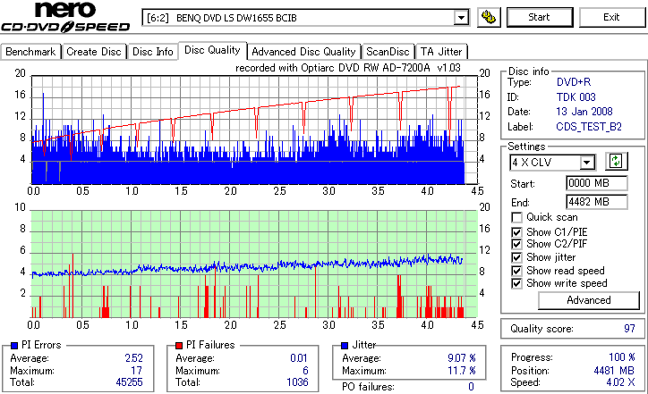Screen dimensions: 648x394
Task: Open the TA Jitter tab
Action: [441, 52]
